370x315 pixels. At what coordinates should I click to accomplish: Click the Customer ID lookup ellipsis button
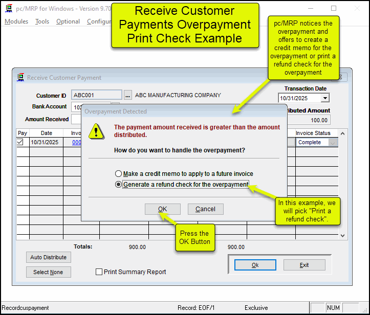click(x=128, y=95)
